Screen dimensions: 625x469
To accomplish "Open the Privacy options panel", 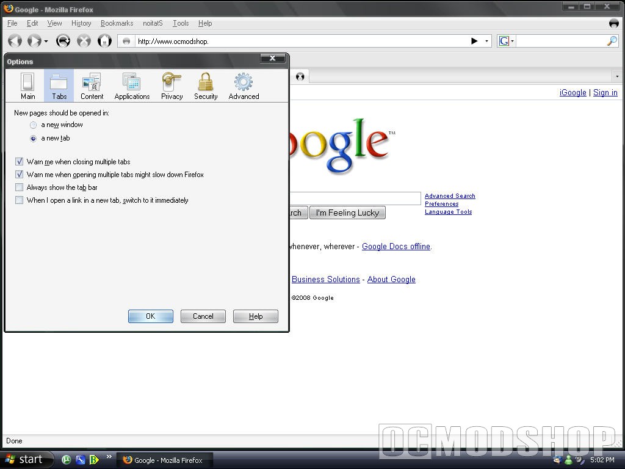I will pos(172,85).
